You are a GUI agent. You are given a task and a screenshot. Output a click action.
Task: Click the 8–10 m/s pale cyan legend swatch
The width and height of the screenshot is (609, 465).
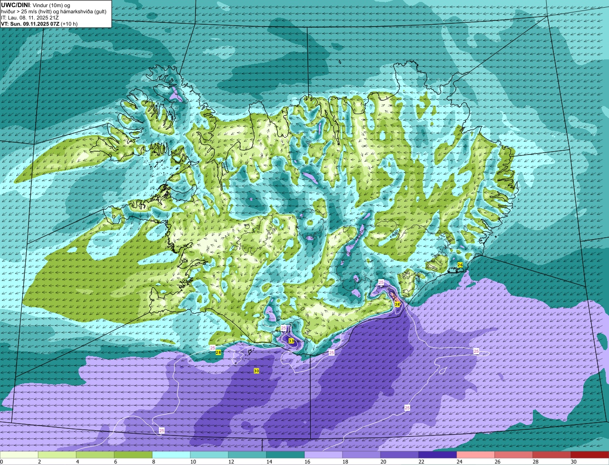click(x=171, y=455)
